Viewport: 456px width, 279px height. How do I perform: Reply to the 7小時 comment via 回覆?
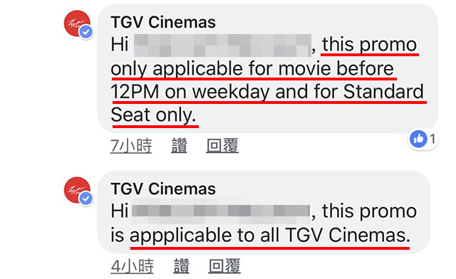pyautogui.click(x=222, y=146)
